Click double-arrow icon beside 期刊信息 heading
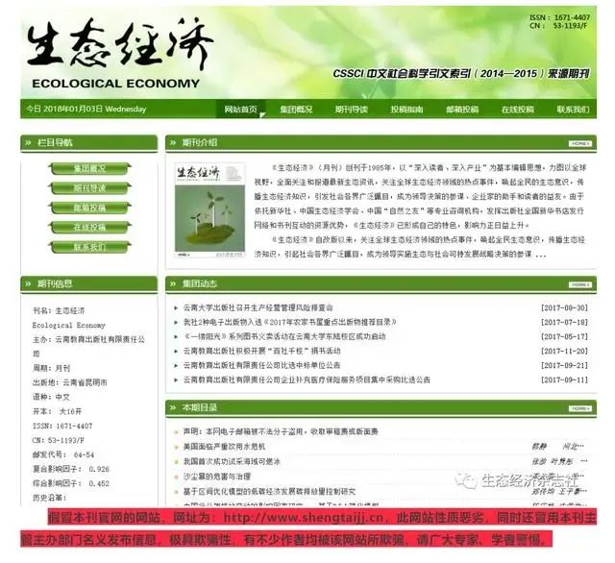This screenshot has width=615, height=563. (x=28, y=284)
